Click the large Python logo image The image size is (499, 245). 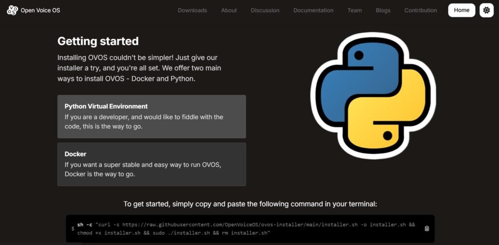click(x=373, y=95)
